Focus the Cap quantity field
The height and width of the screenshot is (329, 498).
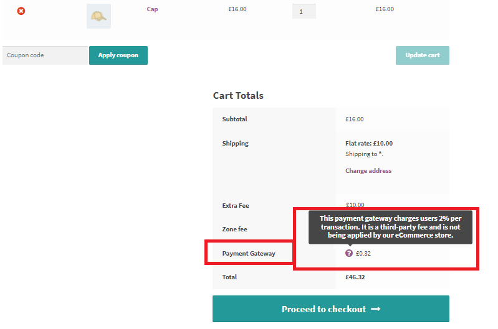[304, 11]
